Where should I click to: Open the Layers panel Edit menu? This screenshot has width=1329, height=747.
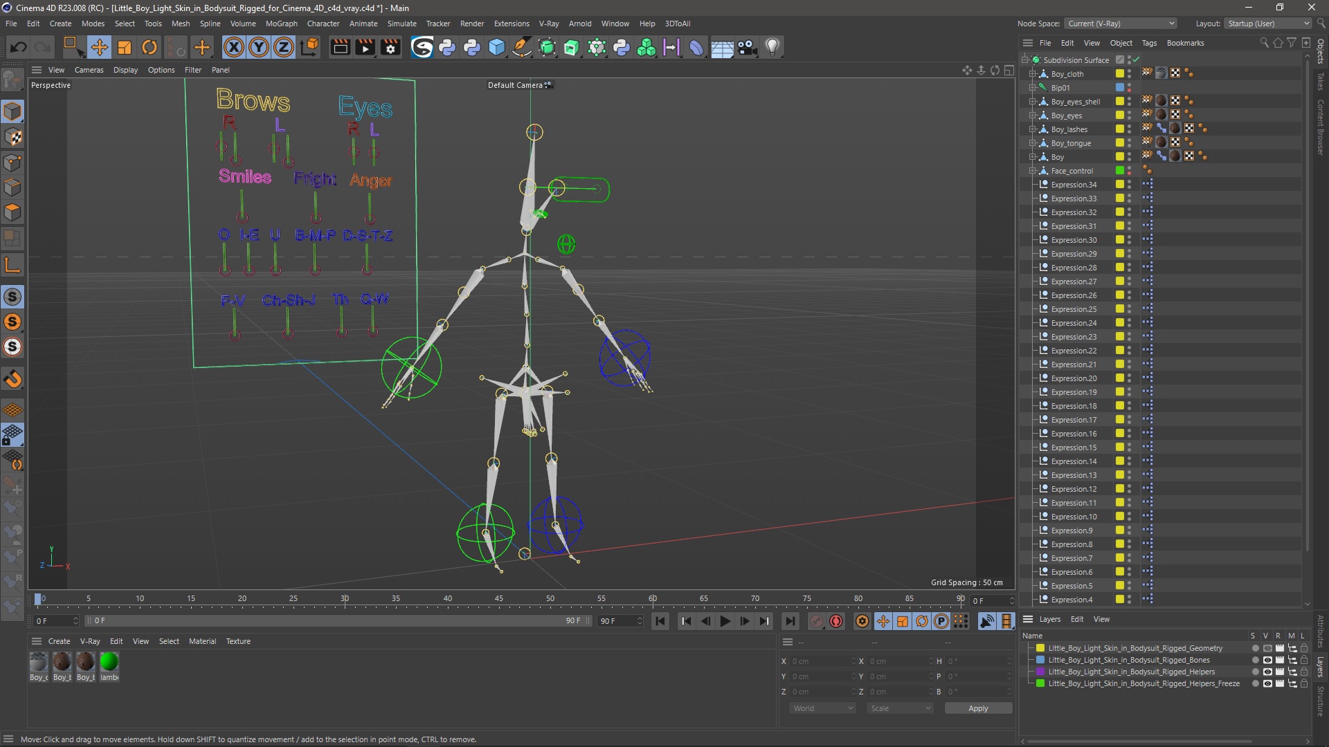pos(1077,619)
